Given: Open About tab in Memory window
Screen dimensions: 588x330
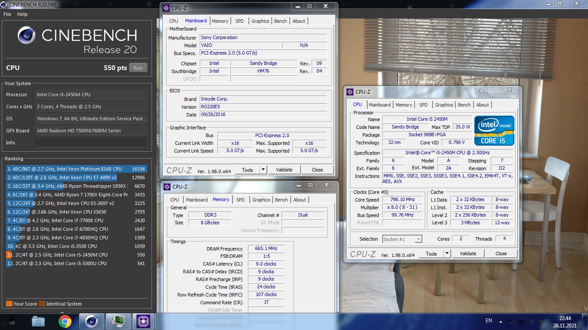Looking at the screenshot, I should click(x=300, y=200).
